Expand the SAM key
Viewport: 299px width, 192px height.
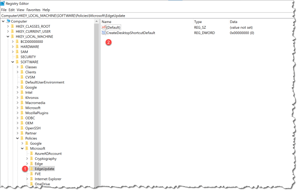click(x=13, y=52)
